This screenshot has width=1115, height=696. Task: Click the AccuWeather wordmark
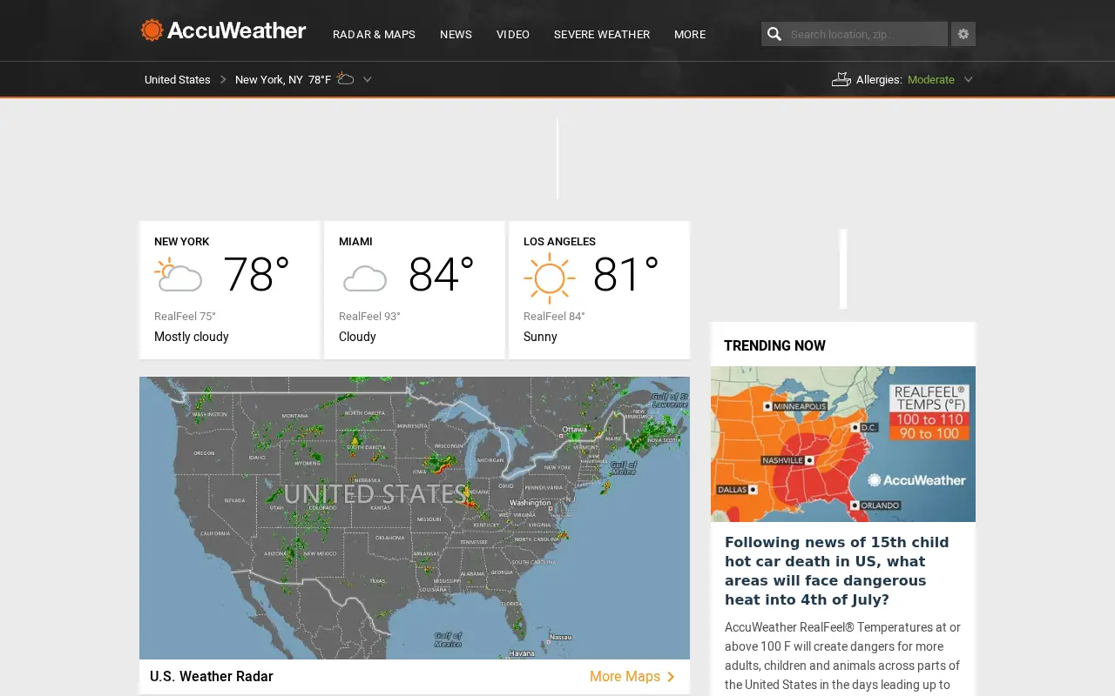236,30
